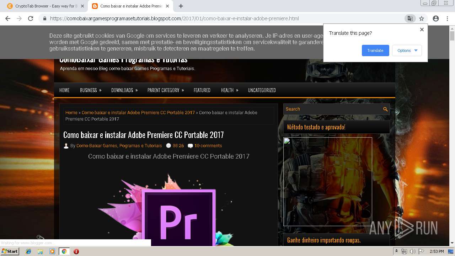The image size is (455, 256).
Task: Click the Action Center flag icon
Action: point(421,251)
